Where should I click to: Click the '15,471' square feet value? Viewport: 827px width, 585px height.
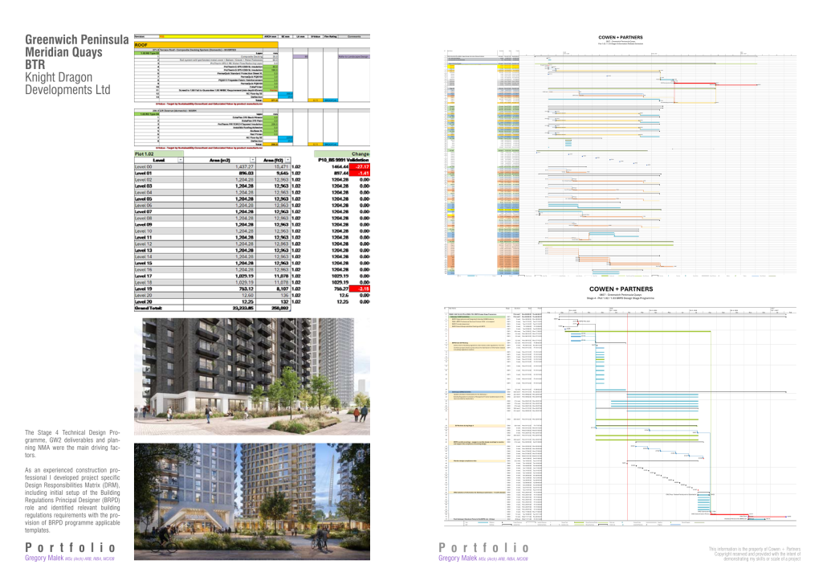pos(281,167)
